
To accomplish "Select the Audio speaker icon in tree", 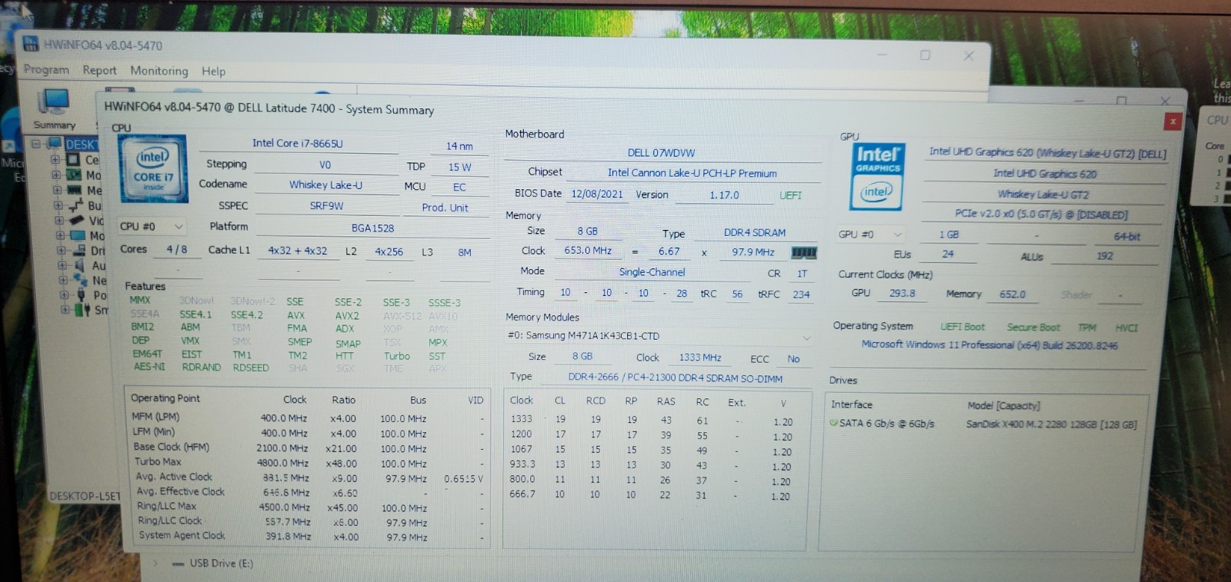I will point(80,265).
